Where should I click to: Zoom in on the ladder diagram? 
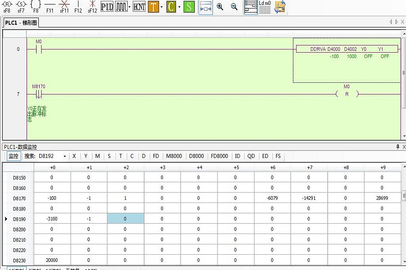click(220, 7)
